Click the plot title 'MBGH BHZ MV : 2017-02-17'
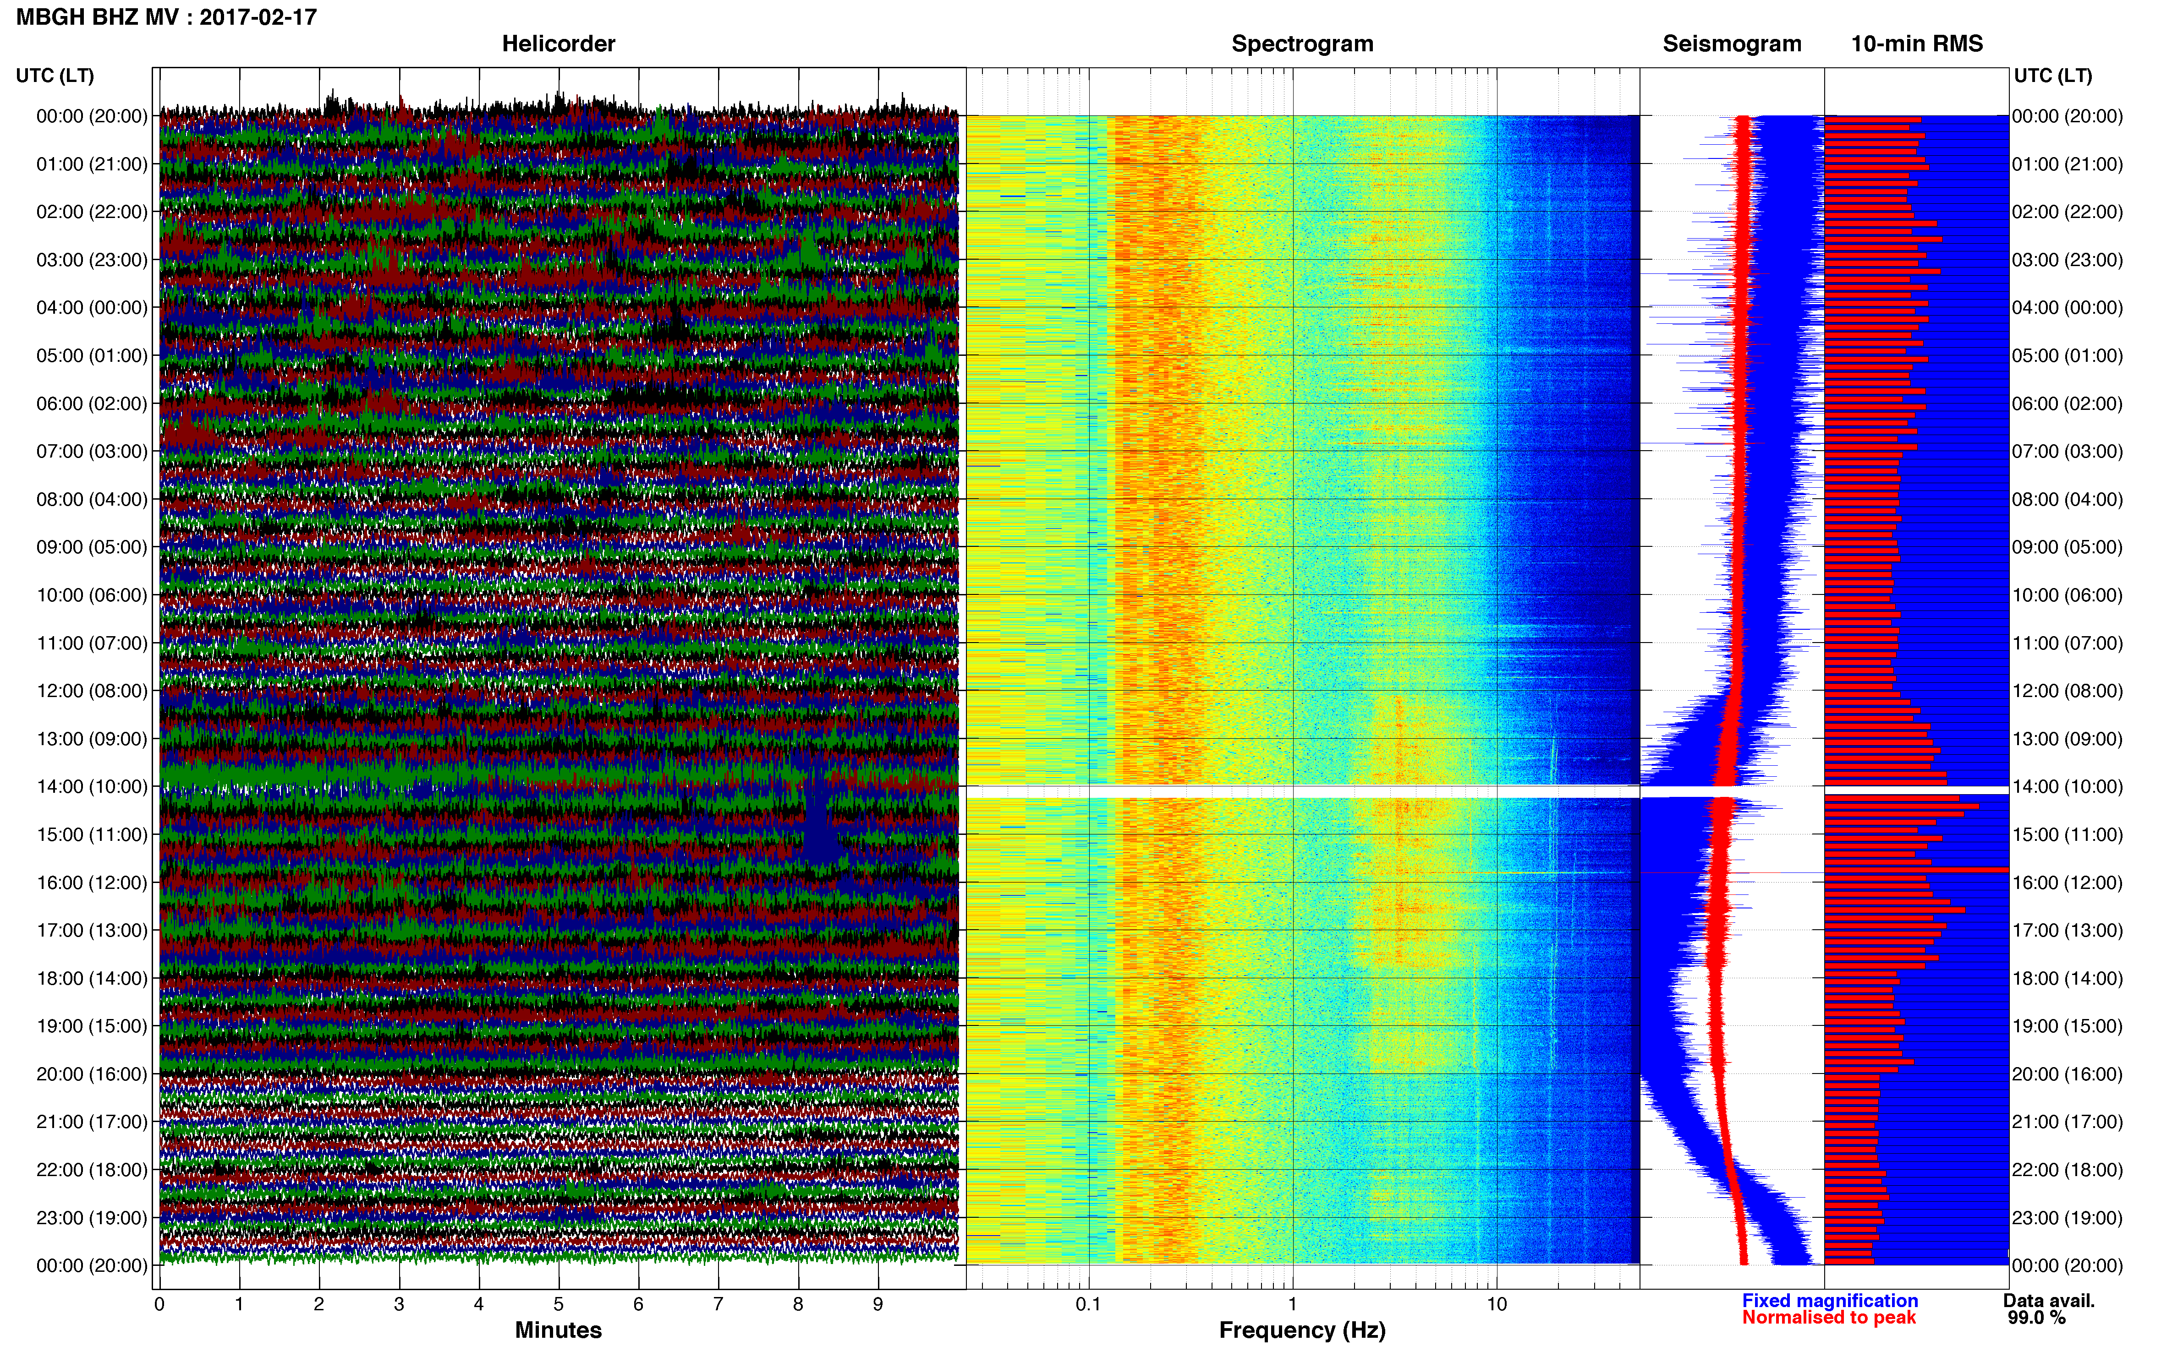 click(166, 17)
